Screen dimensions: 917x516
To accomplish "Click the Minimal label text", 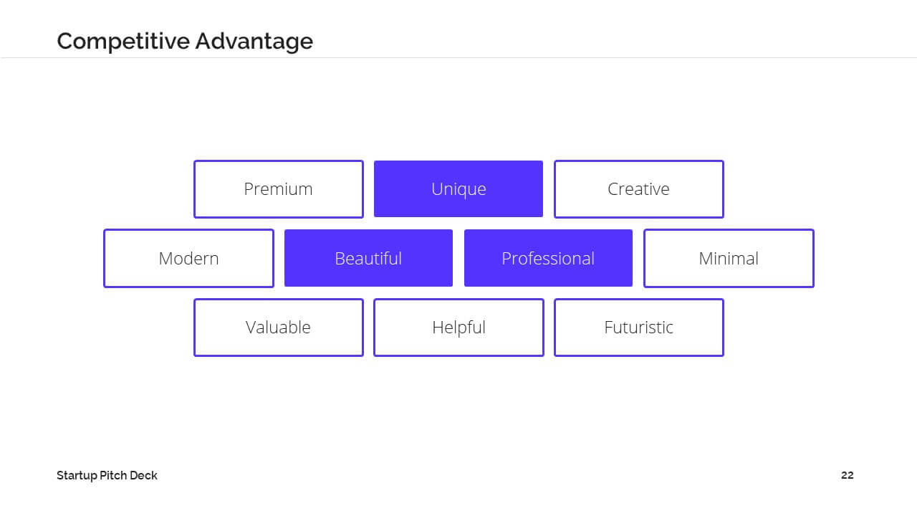I will (729, 258).
